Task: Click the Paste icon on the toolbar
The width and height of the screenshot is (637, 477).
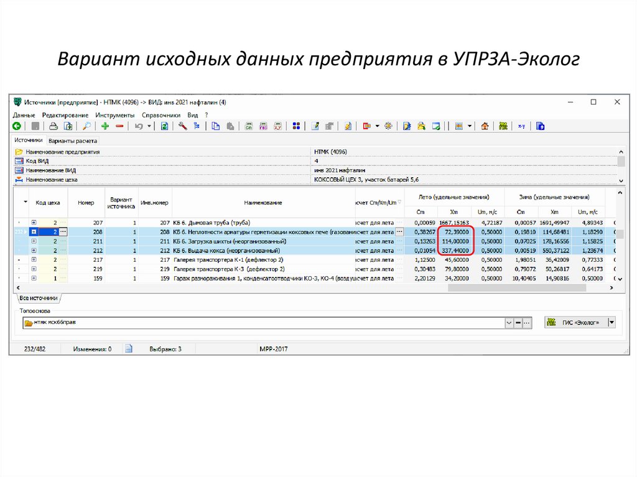Action: point(232,126)
